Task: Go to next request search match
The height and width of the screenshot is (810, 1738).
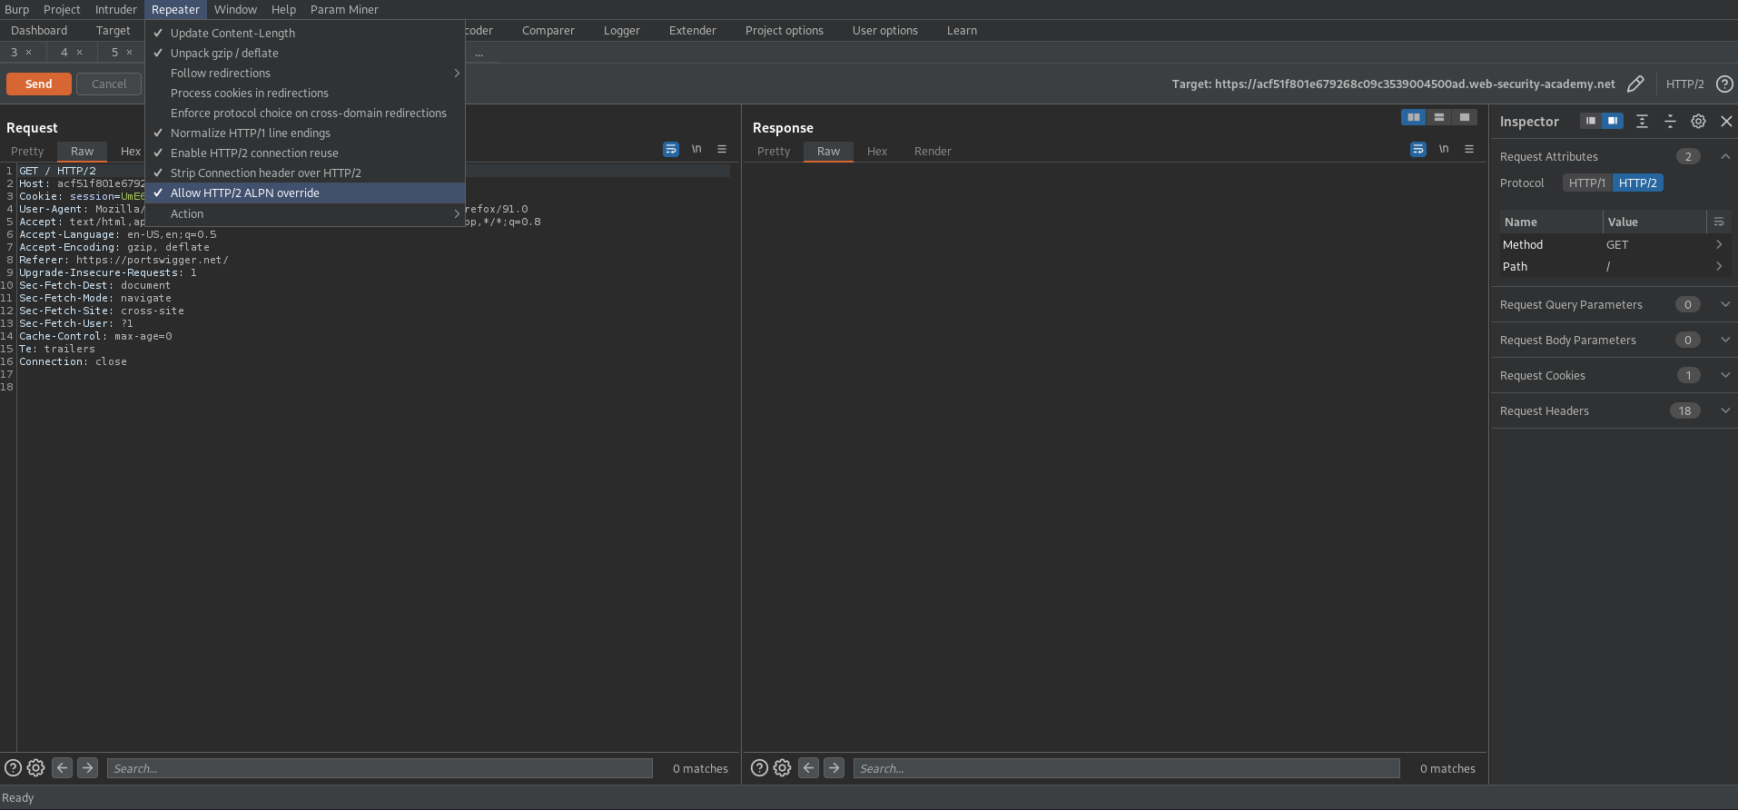Action: (x=87, y=768)
